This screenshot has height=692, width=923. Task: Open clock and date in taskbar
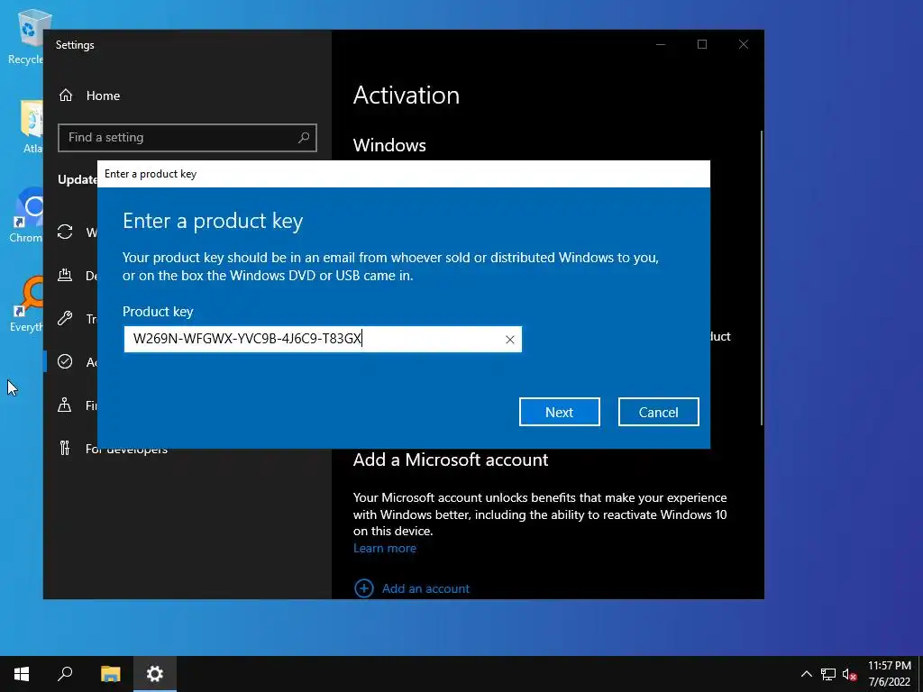point(890,674)
